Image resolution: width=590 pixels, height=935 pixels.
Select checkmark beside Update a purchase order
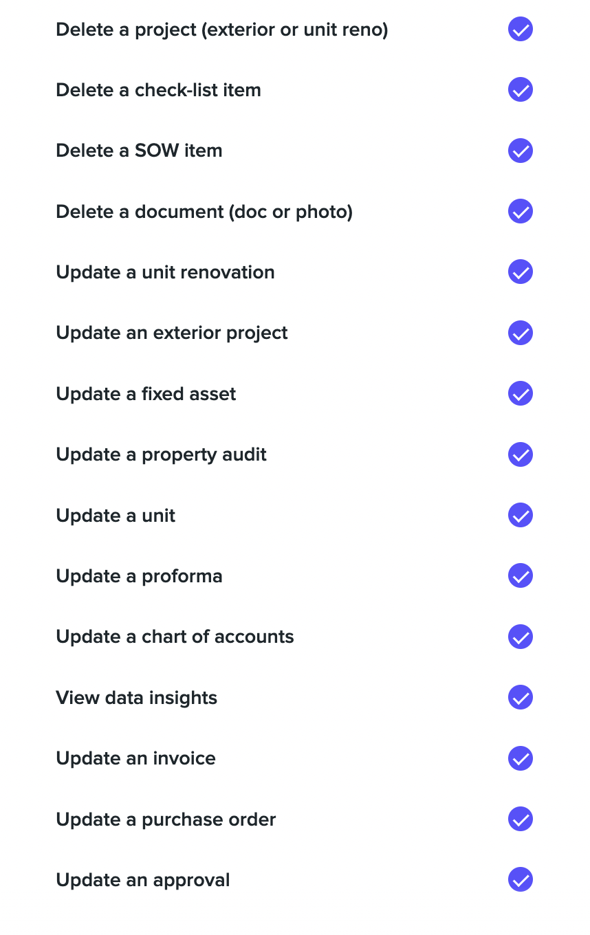pos(521,819)
